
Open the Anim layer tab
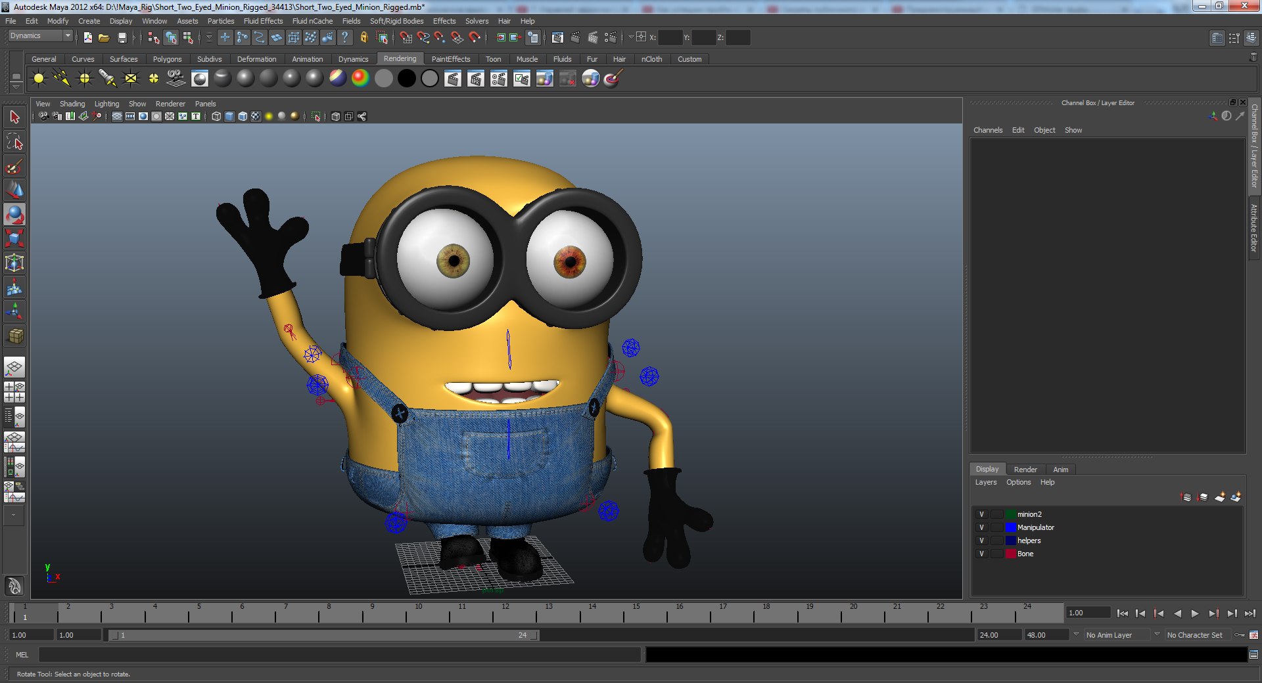(1060, 470)
